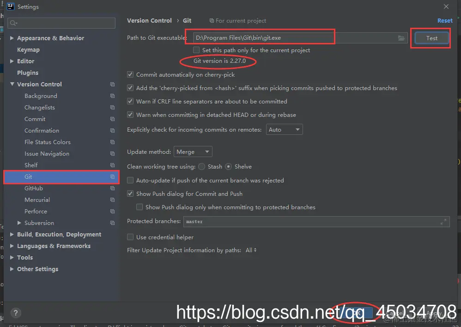461x327 pixels.
Task: Click the Reset link
Action: 445,21
